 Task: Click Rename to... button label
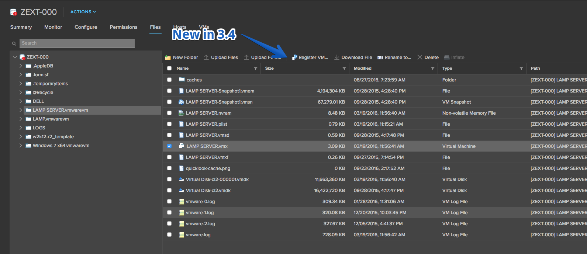[x=398, y=58]
